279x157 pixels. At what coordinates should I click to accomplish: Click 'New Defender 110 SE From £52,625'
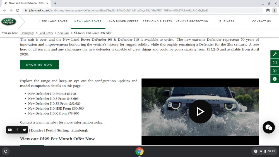(54, 103)
